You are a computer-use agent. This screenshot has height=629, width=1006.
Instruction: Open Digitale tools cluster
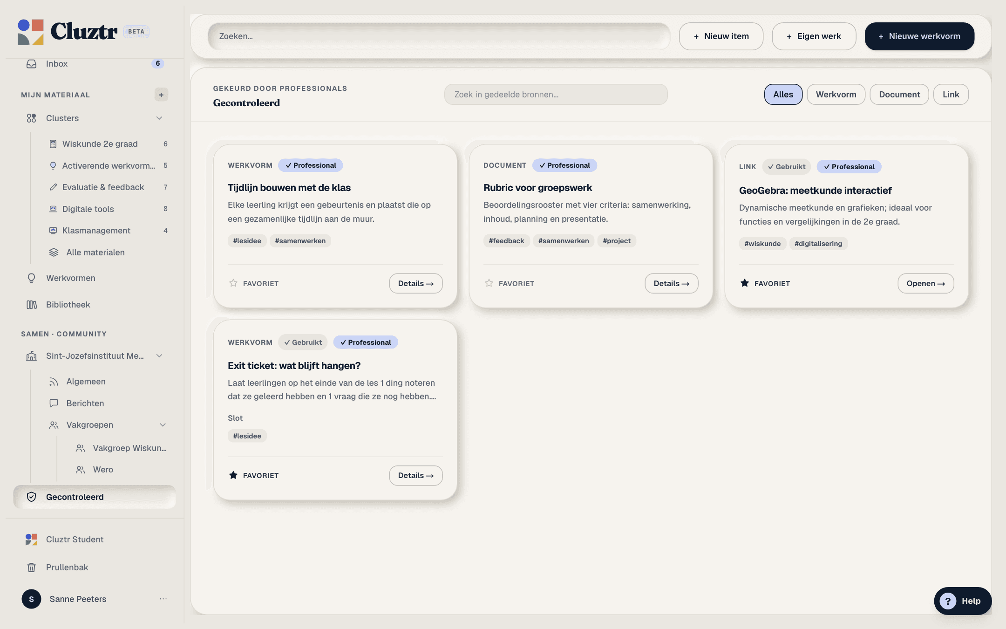(x=108, y=209)
